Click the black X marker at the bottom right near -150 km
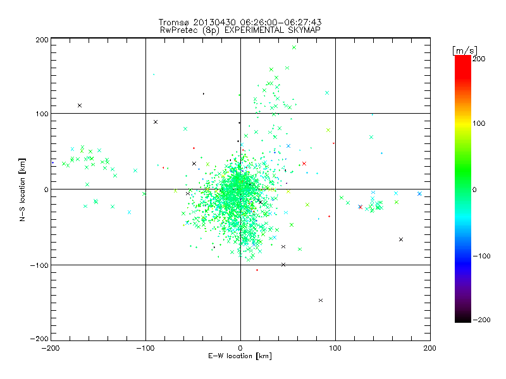Image resolution: width=506 pixels, height=379 pixels. point(321,301)
